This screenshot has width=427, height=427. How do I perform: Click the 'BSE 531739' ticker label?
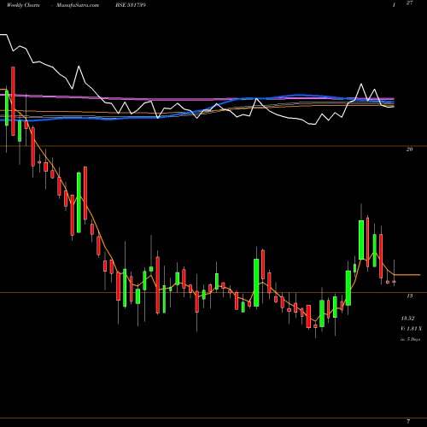click(131, 5)
